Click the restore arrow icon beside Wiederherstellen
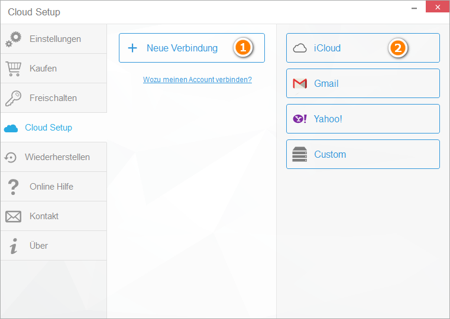The width and height of the screenshot is (450, 319). pos(10,157)
